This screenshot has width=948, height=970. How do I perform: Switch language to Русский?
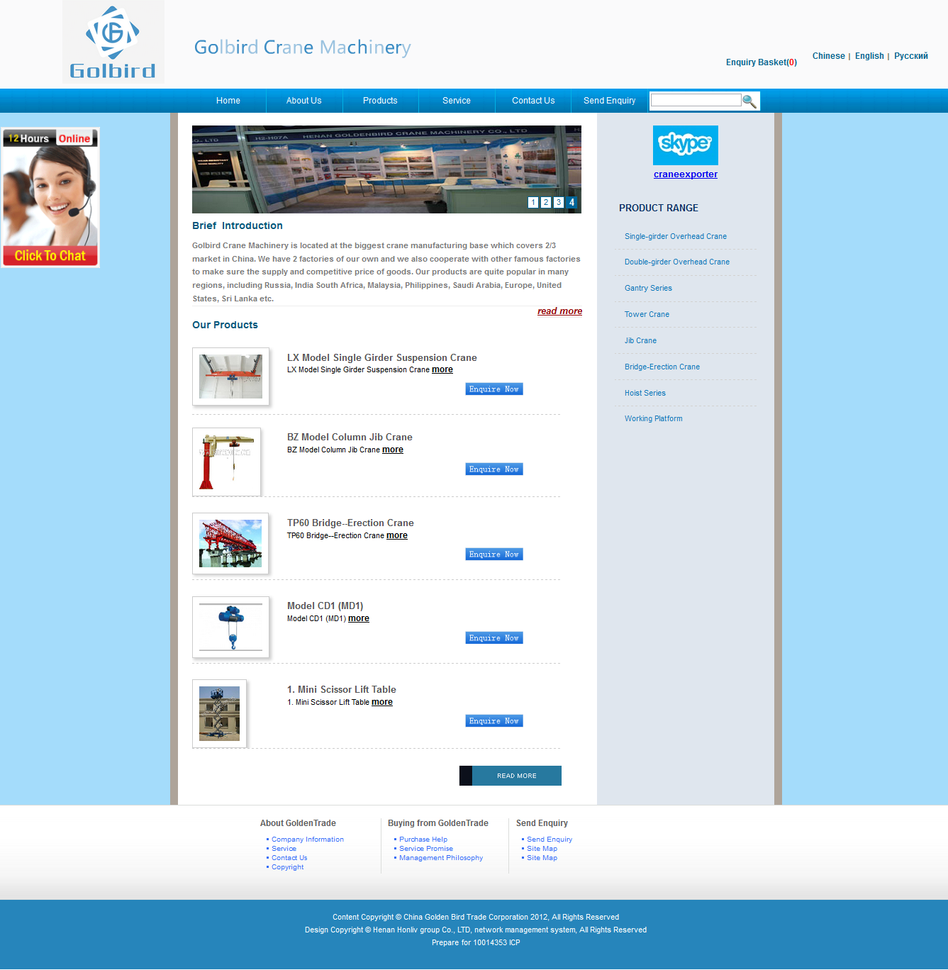tap(910, 56)
